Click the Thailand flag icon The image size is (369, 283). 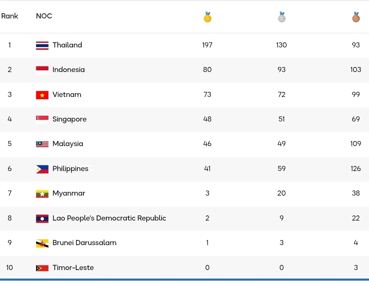[x=42, y=45]
